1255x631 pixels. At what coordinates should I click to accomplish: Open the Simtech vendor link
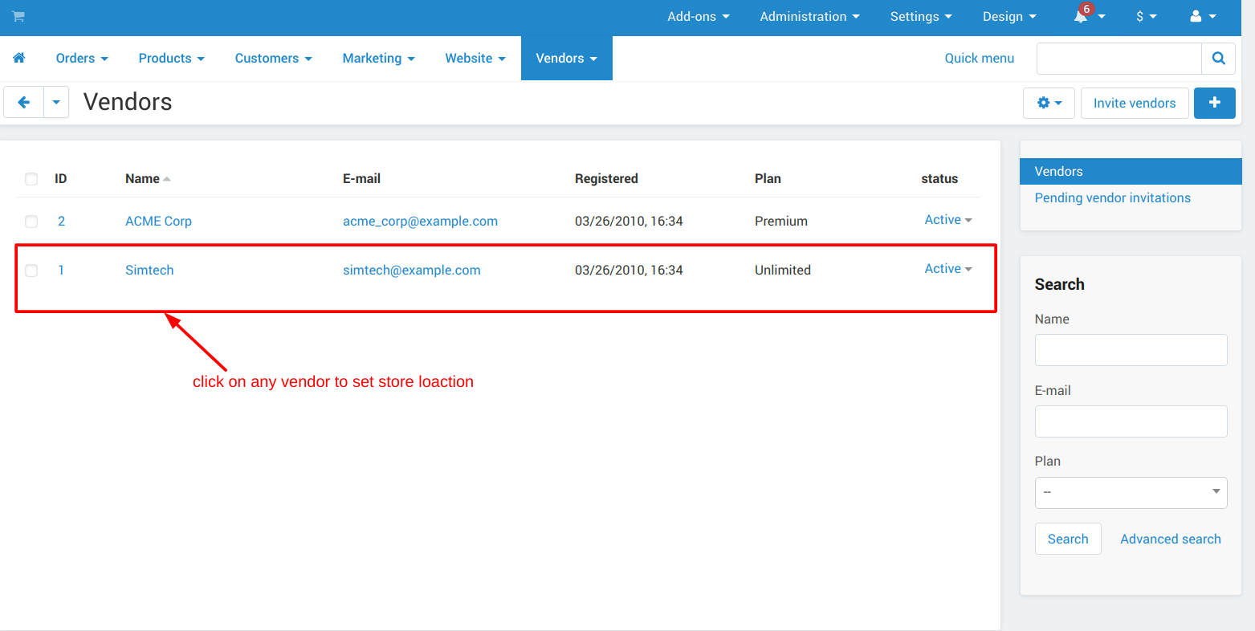(149, 270)
